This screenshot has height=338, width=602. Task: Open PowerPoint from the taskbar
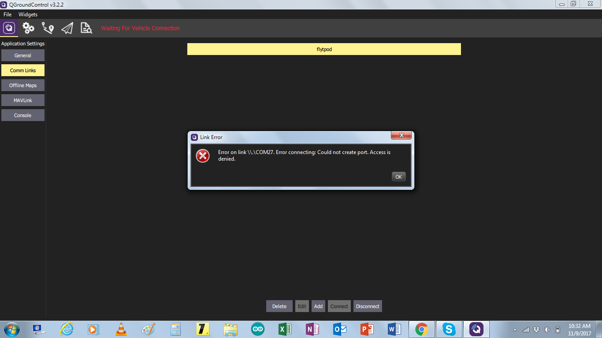(367, 329)
